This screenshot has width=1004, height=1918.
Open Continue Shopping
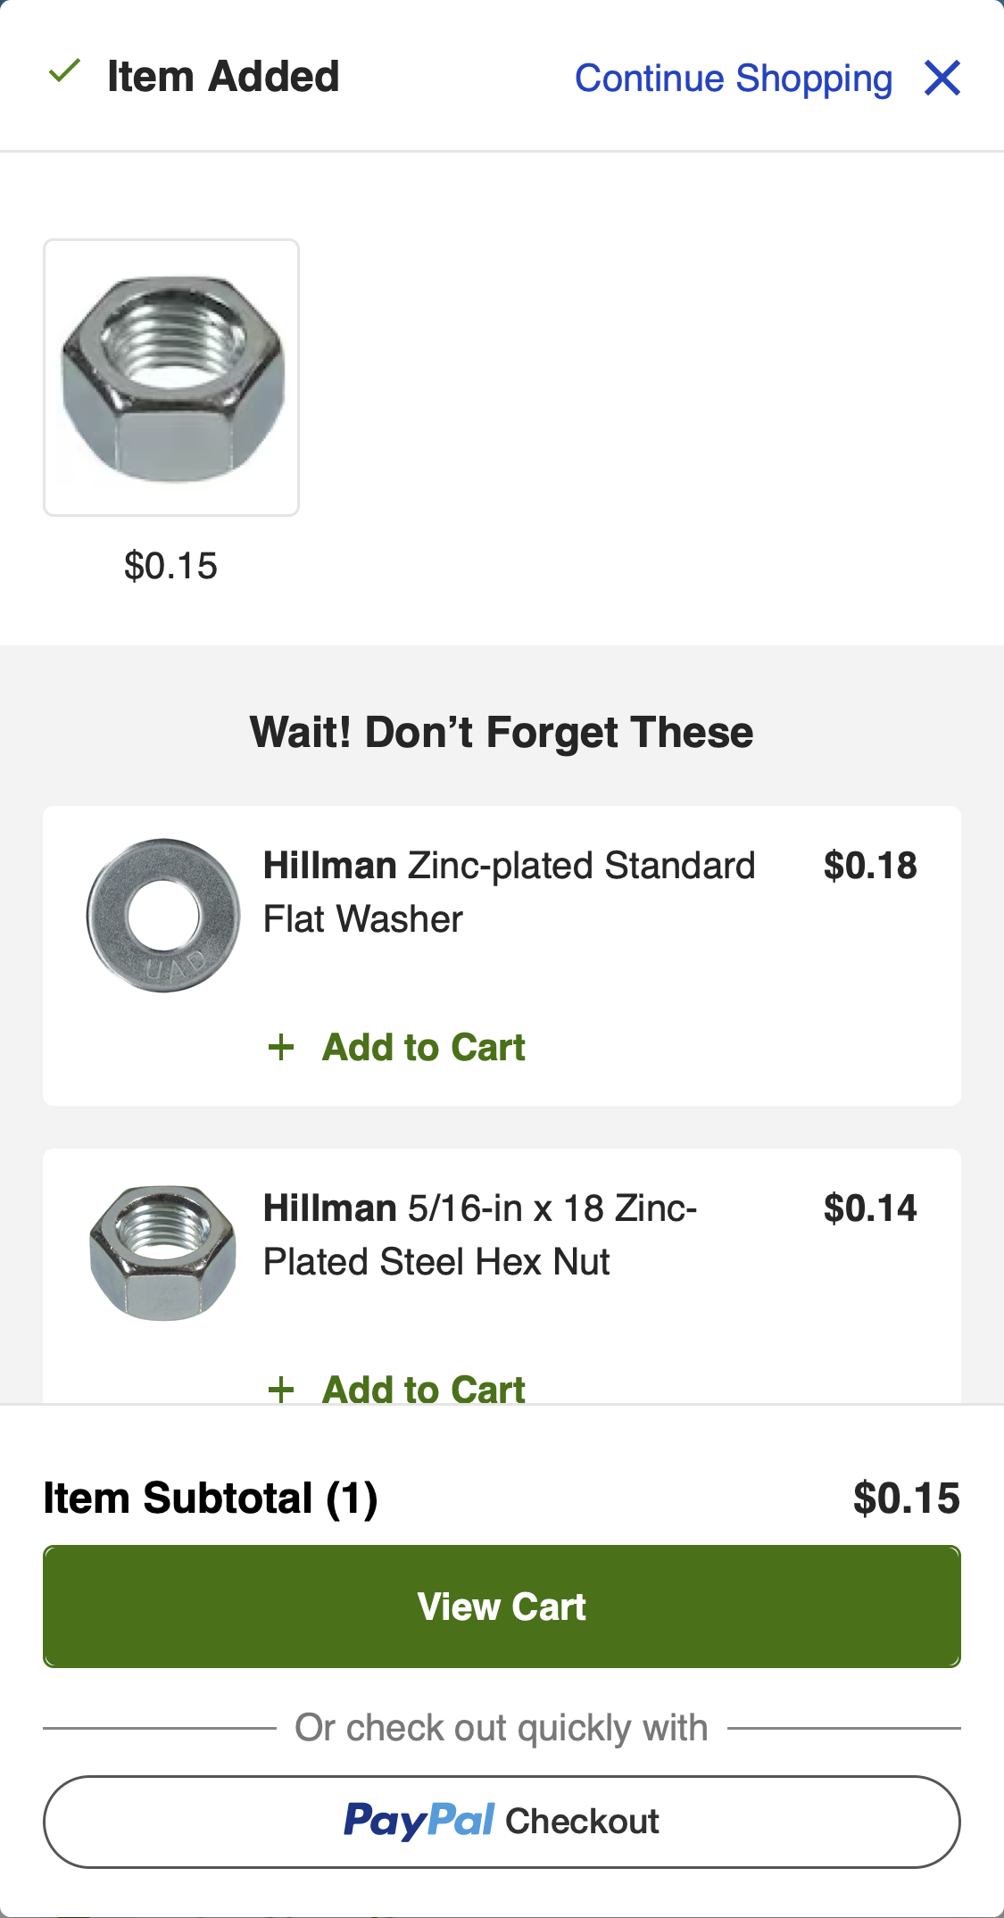point(734,79)
